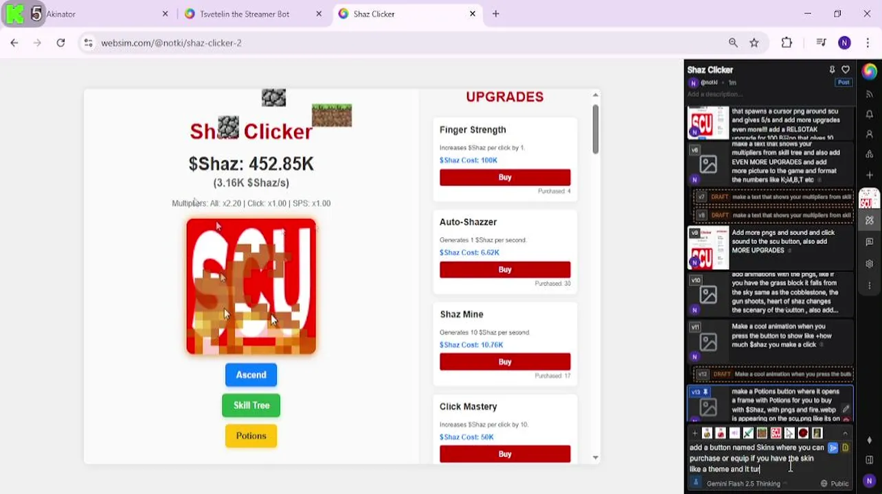882x494 pixels.
Task: Buy the Click Mastery upgrade
Action: [505, 454]
